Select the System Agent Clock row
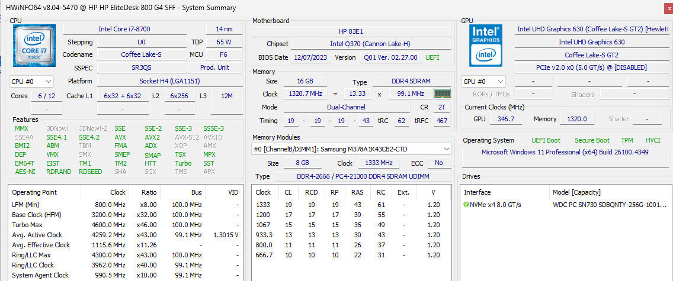This screenshot has width=673, height=281. tap(126, 275)
